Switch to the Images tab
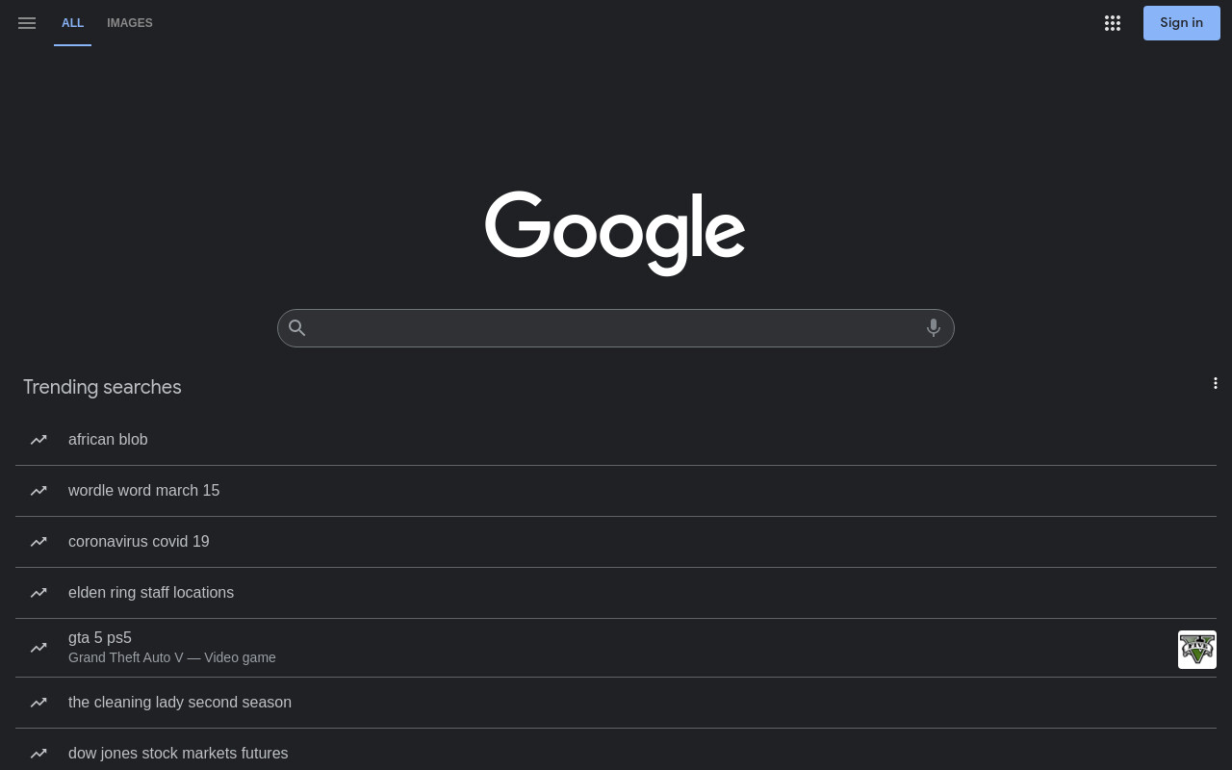 [x=130, y=23]
